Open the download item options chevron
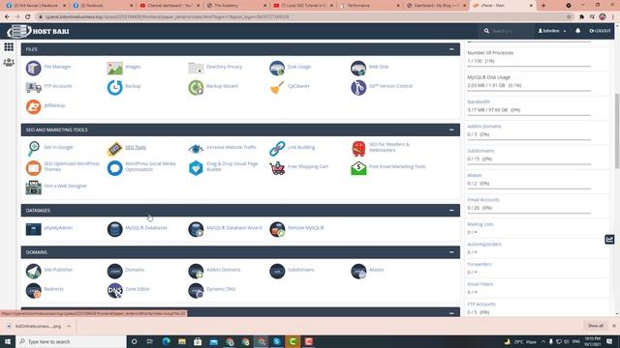This screenshot has width=620, height=348. click(x=69, y=327)
